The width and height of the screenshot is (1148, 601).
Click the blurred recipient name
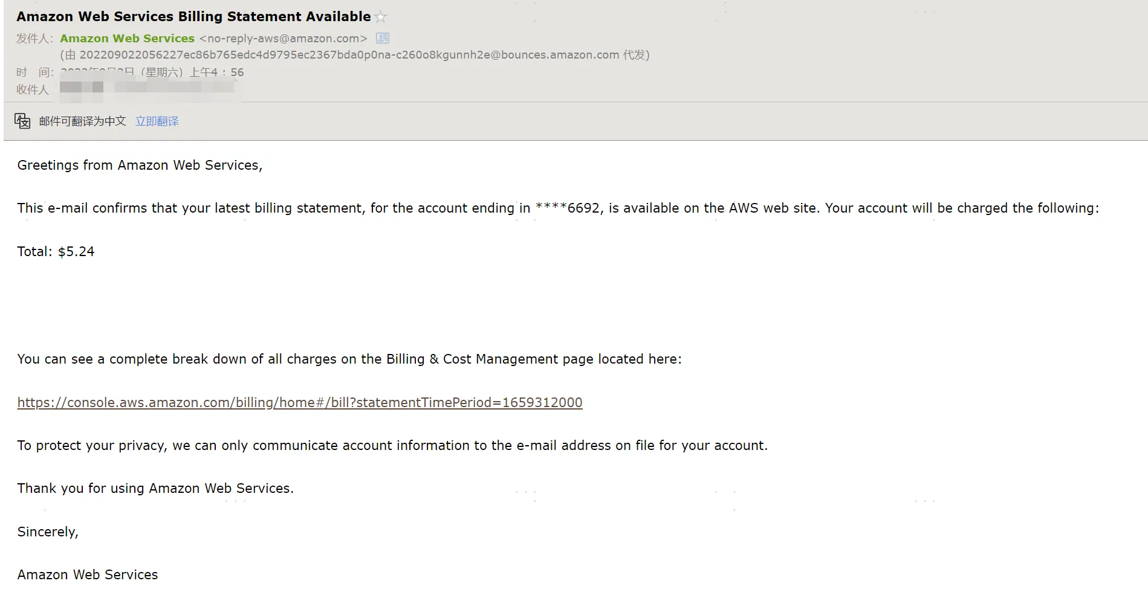tap(82, 88)
